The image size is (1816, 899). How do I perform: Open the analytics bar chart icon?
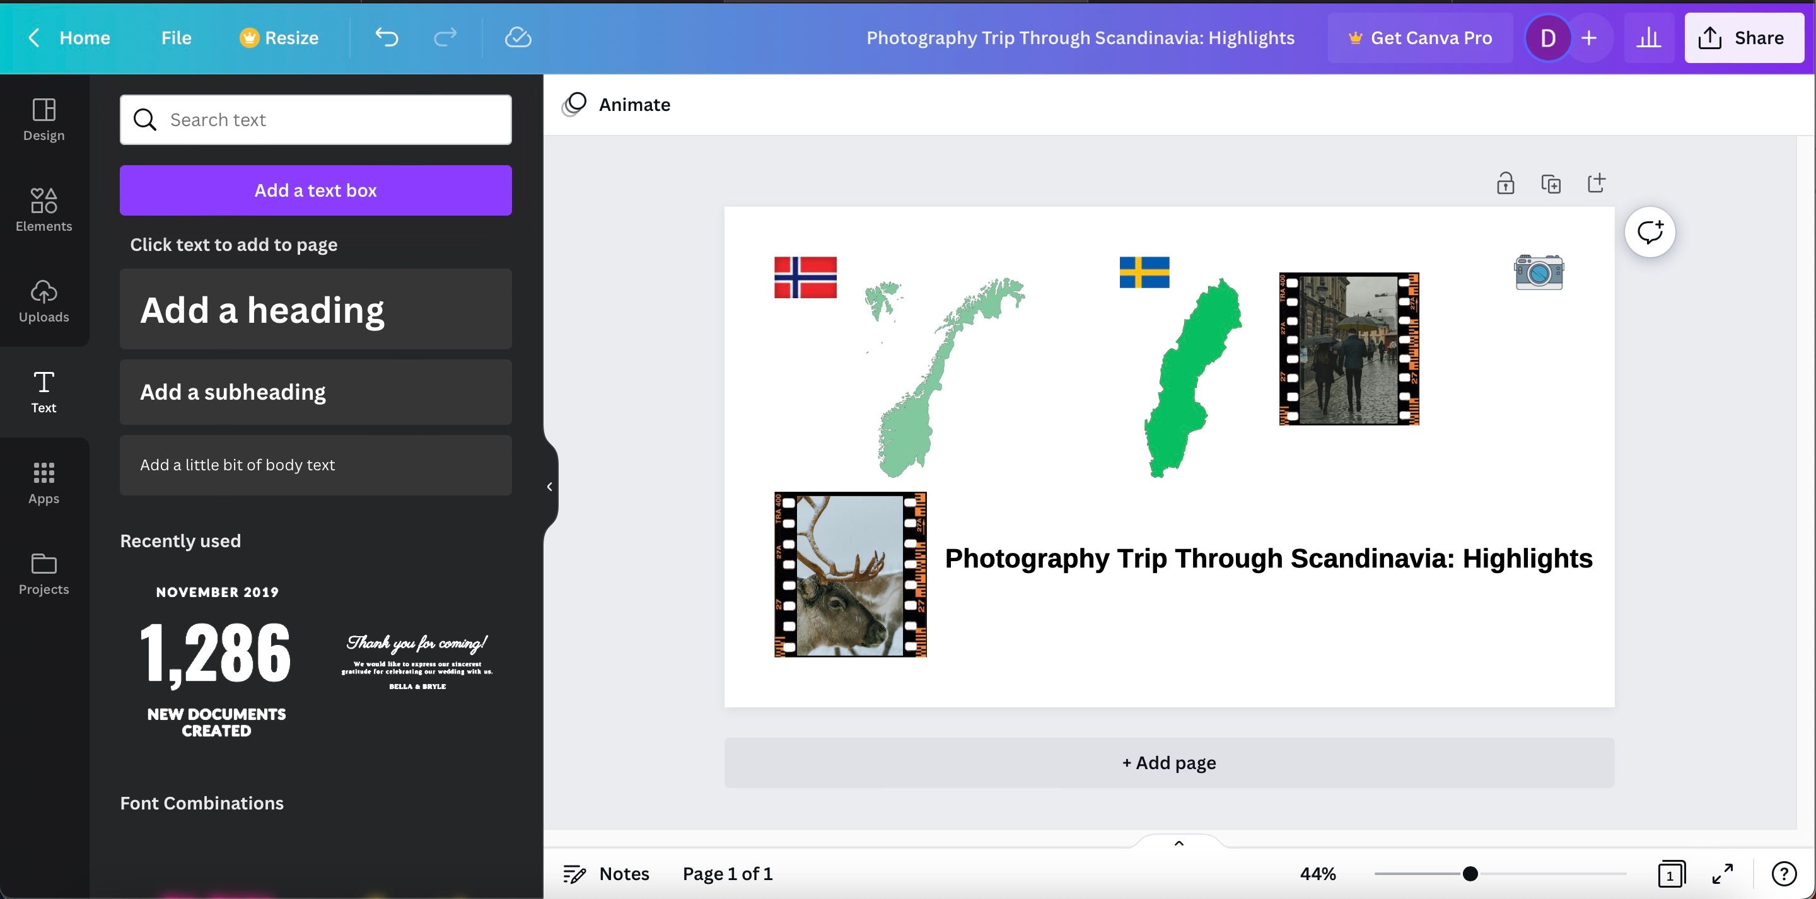click(1648, 37)
